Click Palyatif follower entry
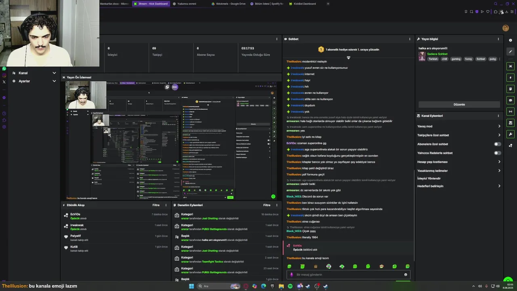The height and width of the screenshot is (291, 517). (x=76, y=236)
